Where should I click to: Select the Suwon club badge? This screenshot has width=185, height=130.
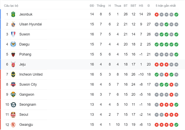click(x=13, y=34)
